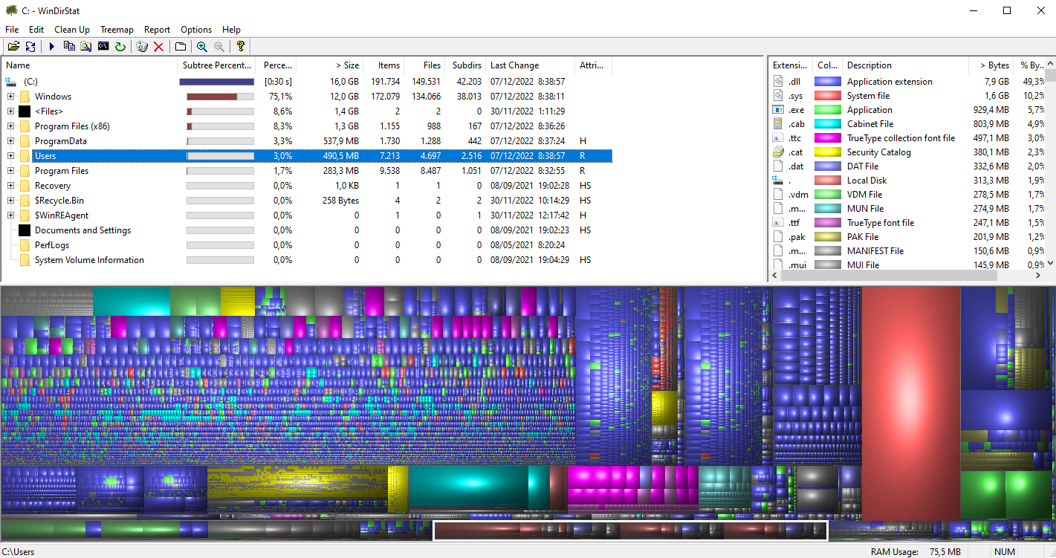Click the RAM Usage status bar entry

point(916,552)
